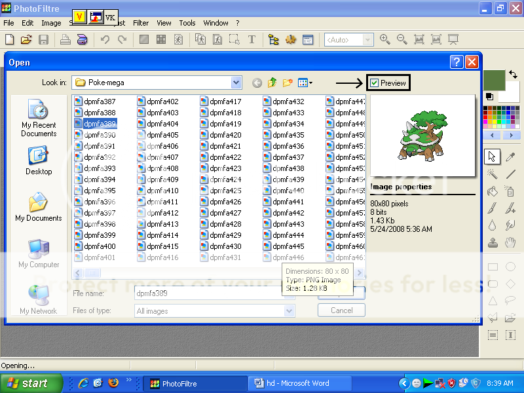This screenshot has height=393, width=524.
Task: Click the Scanner import toolbar icon
Action: coord(83,40)
